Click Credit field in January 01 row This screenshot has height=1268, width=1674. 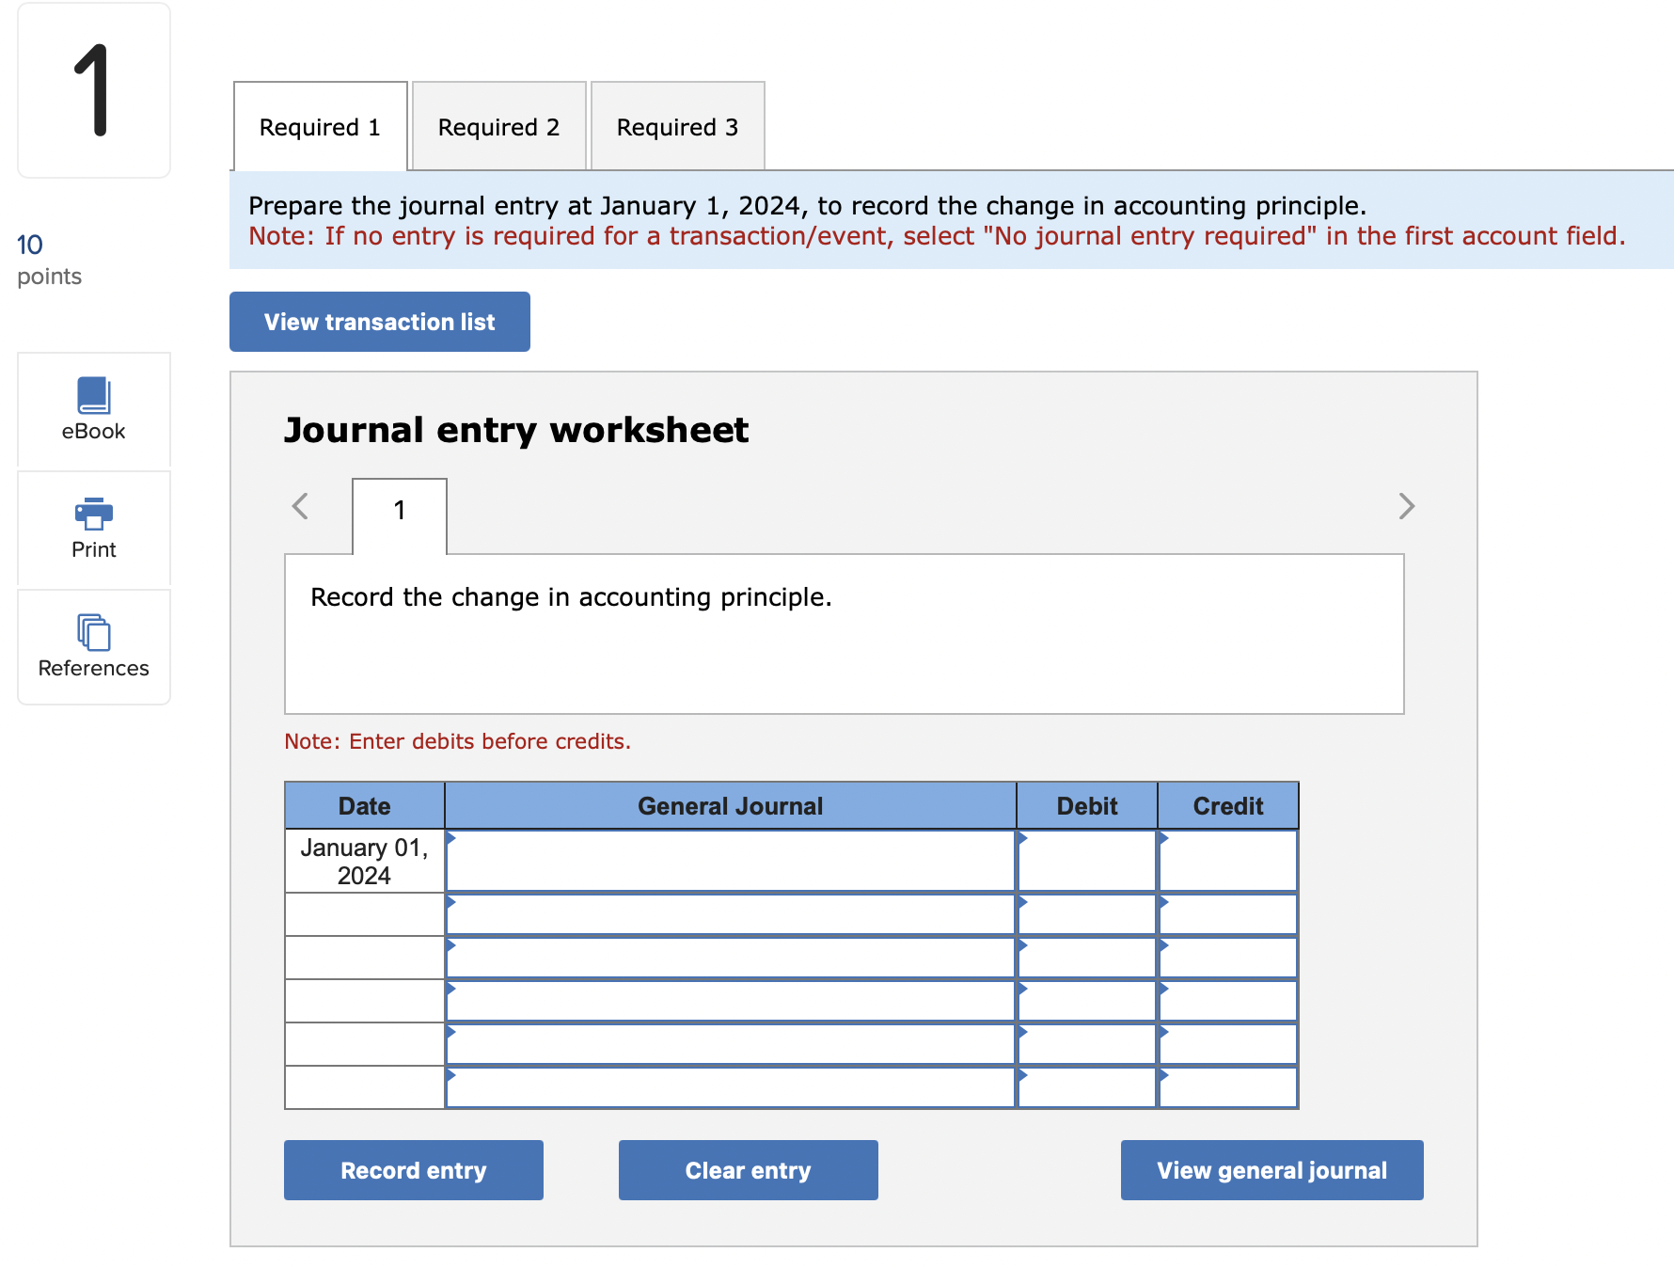click(x=1228, y=861)
